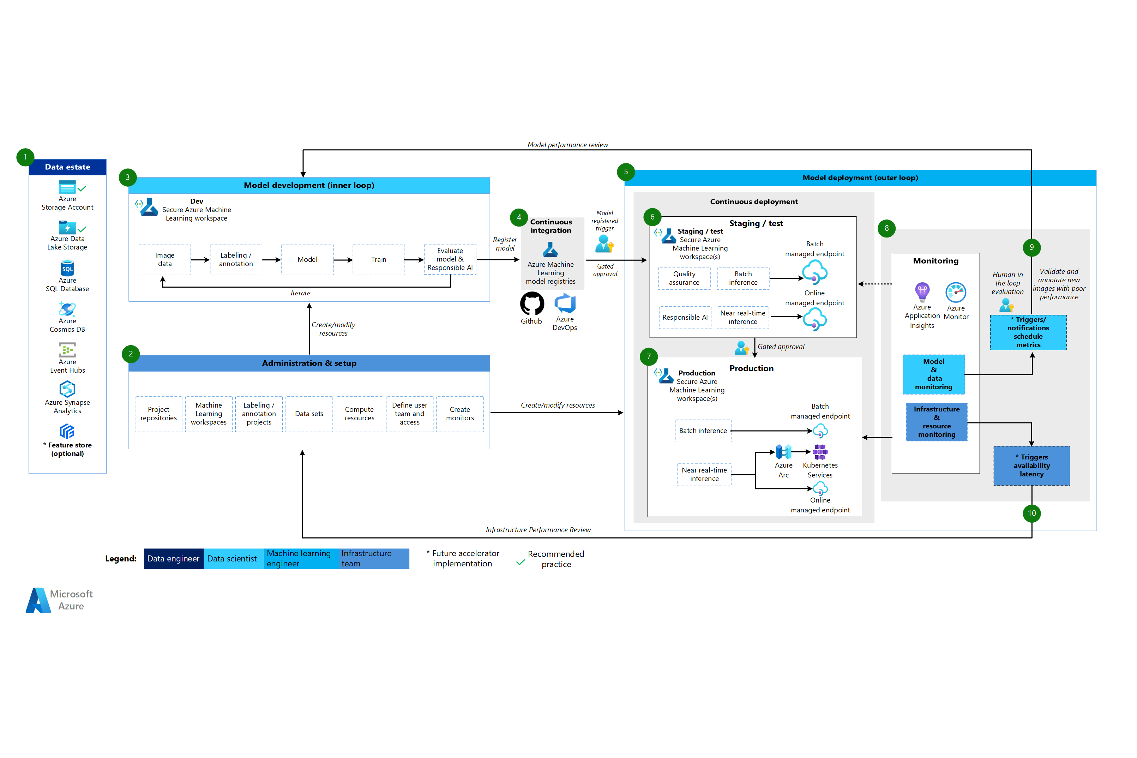Click the Azure Machine Learning model registries icon

[x=550, y=249]
